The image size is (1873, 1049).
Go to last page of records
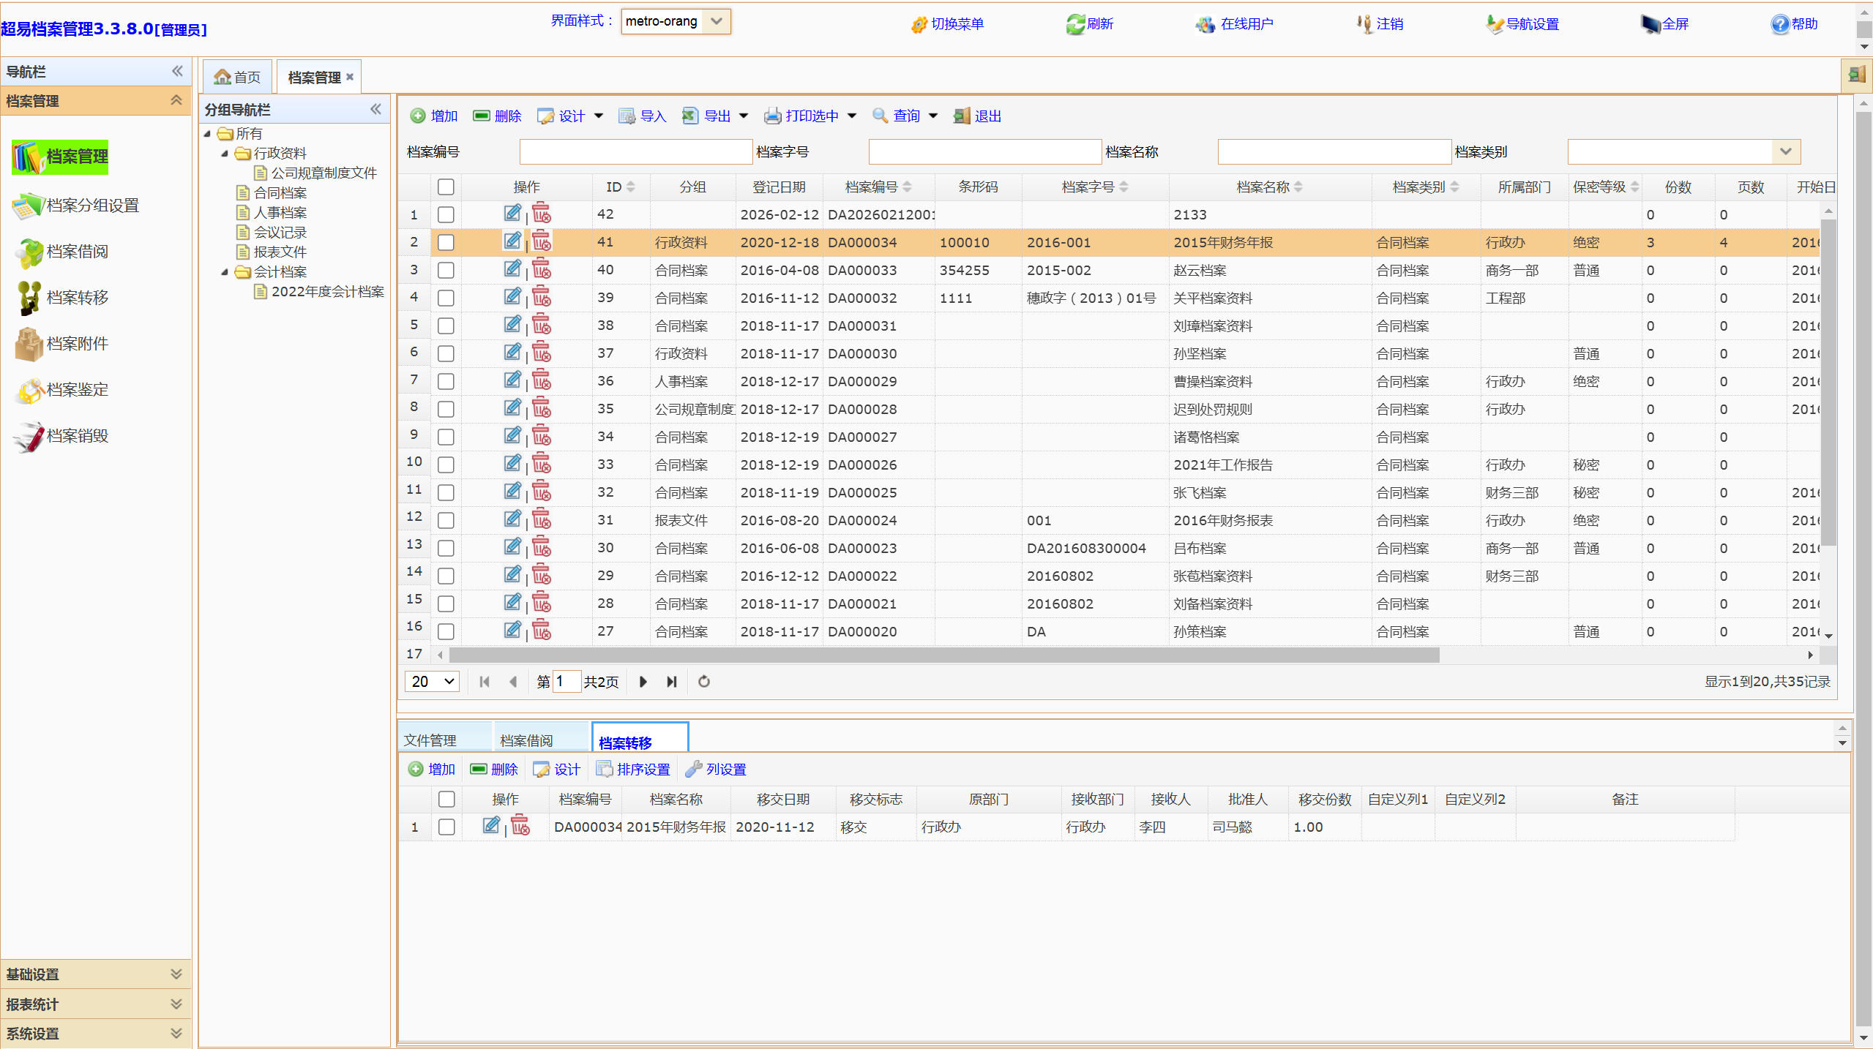[x=672, y=682]
